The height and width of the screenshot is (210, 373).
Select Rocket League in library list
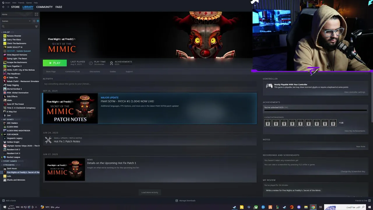click(13, 157)
